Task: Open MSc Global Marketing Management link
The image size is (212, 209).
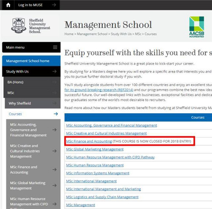Action: click(x=95, y=149)
